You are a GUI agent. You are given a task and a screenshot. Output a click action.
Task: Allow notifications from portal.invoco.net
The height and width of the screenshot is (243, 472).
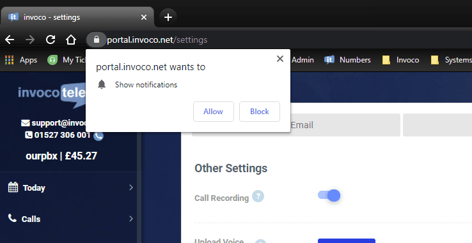click(214, 112)
